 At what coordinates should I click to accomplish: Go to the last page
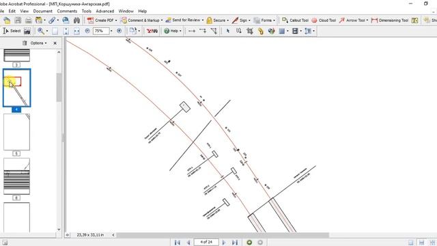[x=235, y=243]
